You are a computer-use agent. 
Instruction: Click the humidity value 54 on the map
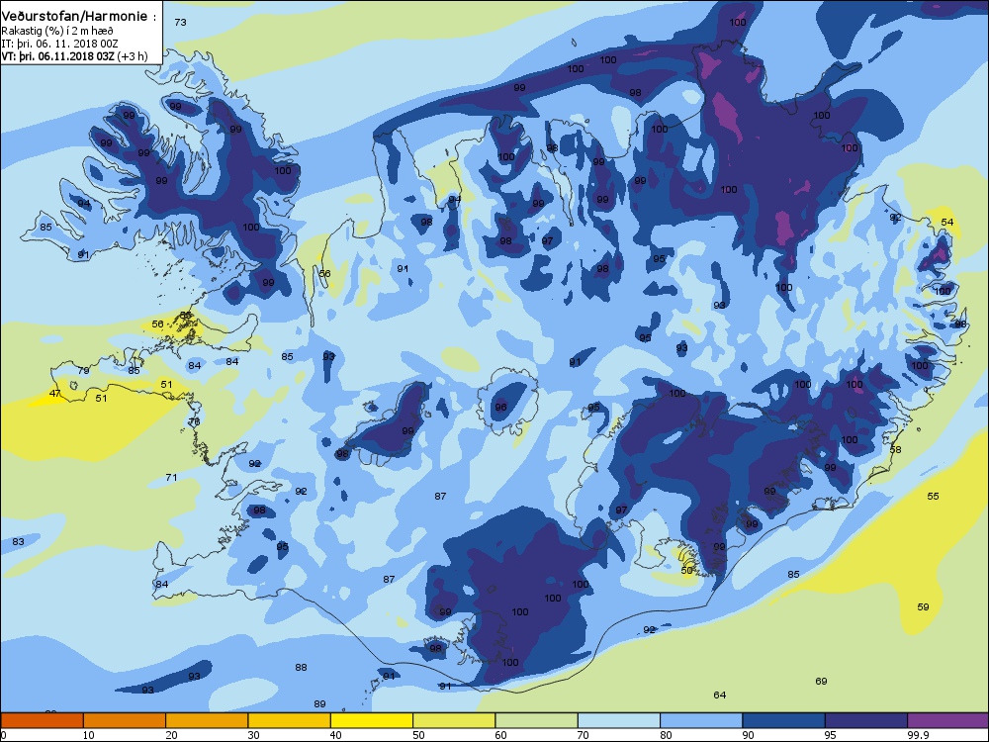click(x=947, y=222)
